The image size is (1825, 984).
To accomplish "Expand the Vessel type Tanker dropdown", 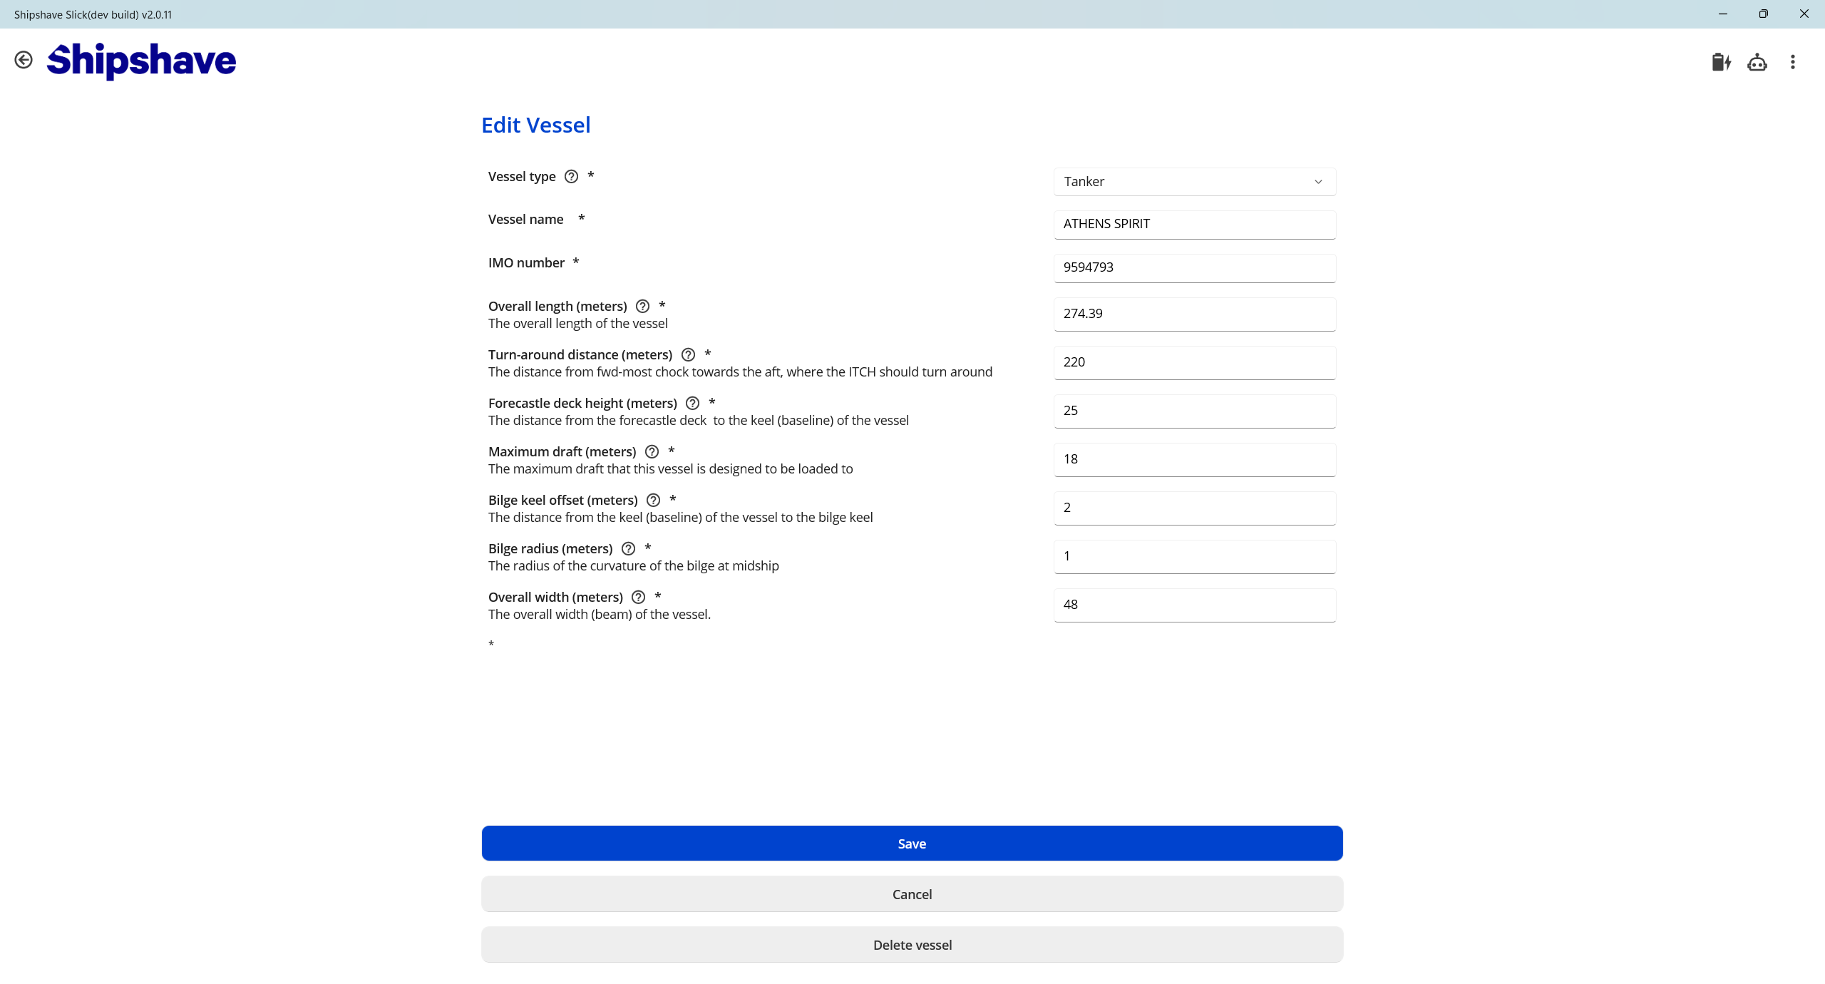I will [x=1194, y=182].
